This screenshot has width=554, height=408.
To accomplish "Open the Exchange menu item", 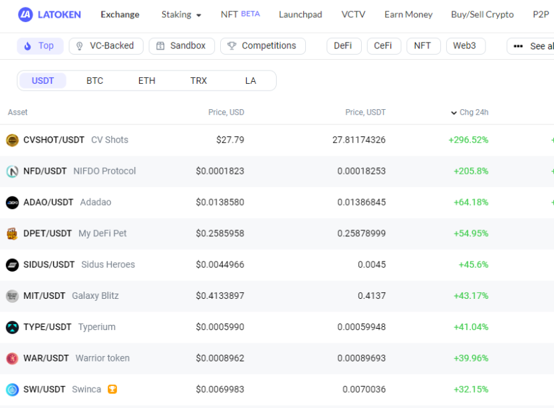I will point(120,15).
